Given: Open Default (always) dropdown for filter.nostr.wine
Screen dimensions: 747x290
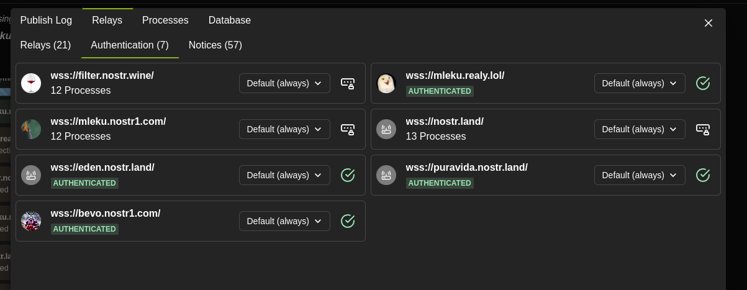Looking at the screenshot, I should (x=284, y=83).
